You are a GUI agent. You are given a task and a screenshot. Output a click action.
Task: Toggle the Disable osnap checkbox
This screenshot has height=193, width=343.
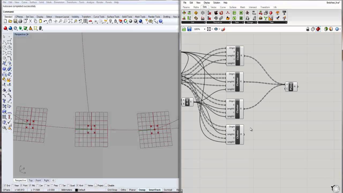pos(106,185)
